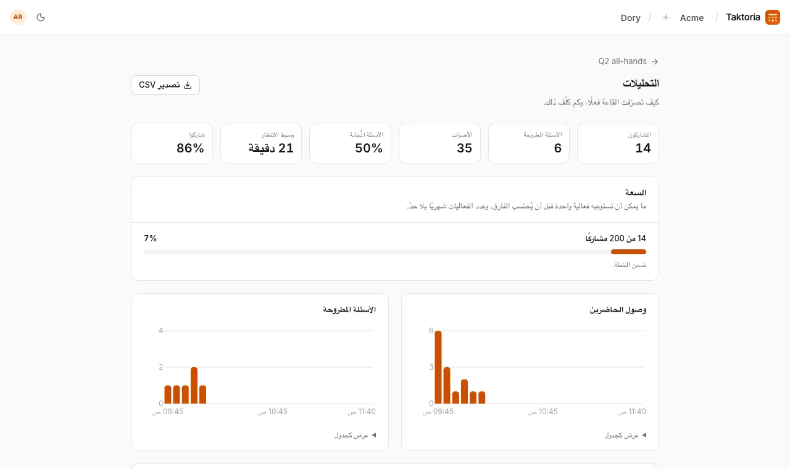Click the plus icon beside Acme
The height and width of the screenshot is (469, 790).
click(x=666, y=17)
